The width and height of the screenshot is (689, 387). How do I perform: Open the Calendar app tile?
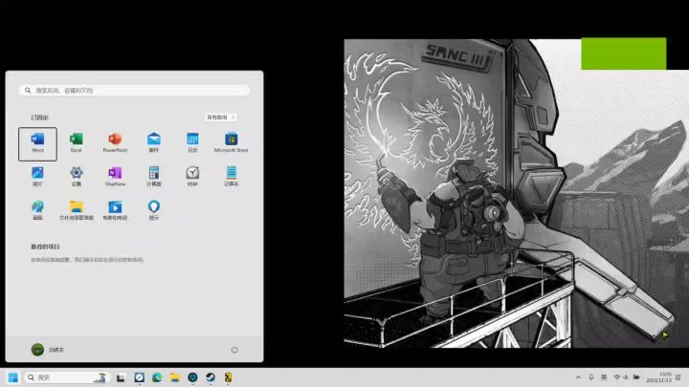click(192, 144)
